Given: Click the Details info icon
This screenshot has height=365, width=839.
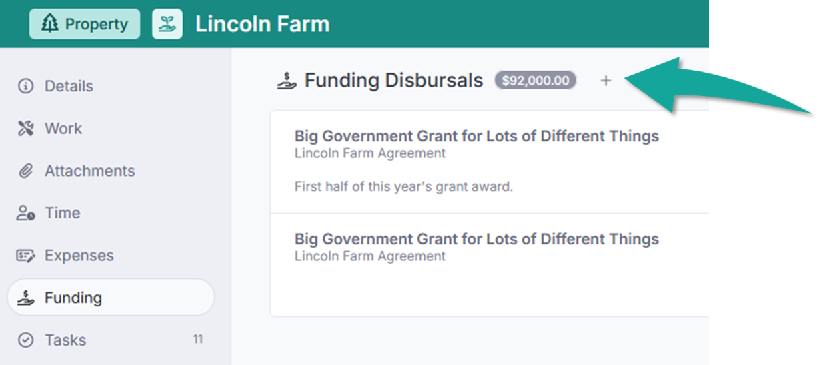Looking at the screenshot, I should point(25,86).
